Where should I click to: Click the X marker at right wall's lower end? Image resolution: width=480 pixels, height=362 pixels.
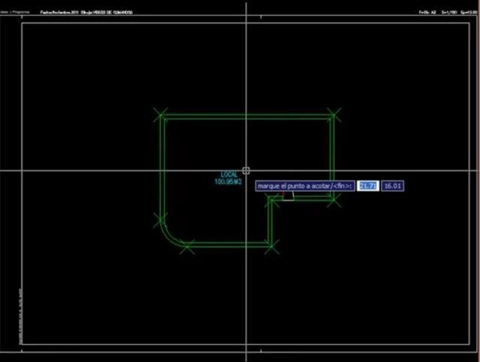334,200
